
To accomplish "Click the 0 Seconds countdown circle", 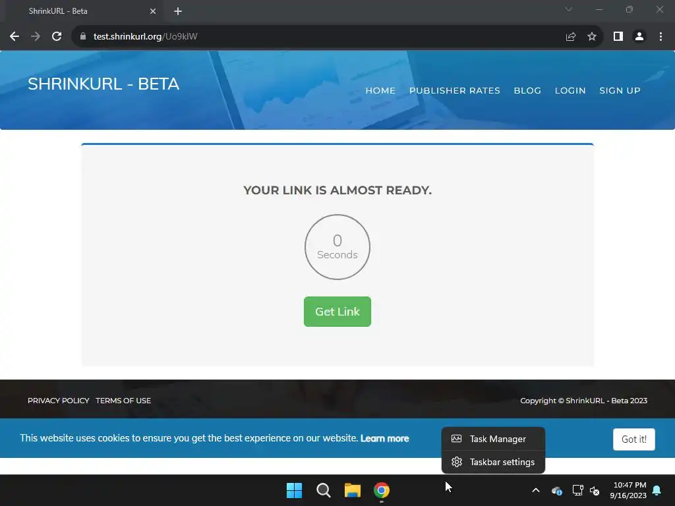I will 337,247.
